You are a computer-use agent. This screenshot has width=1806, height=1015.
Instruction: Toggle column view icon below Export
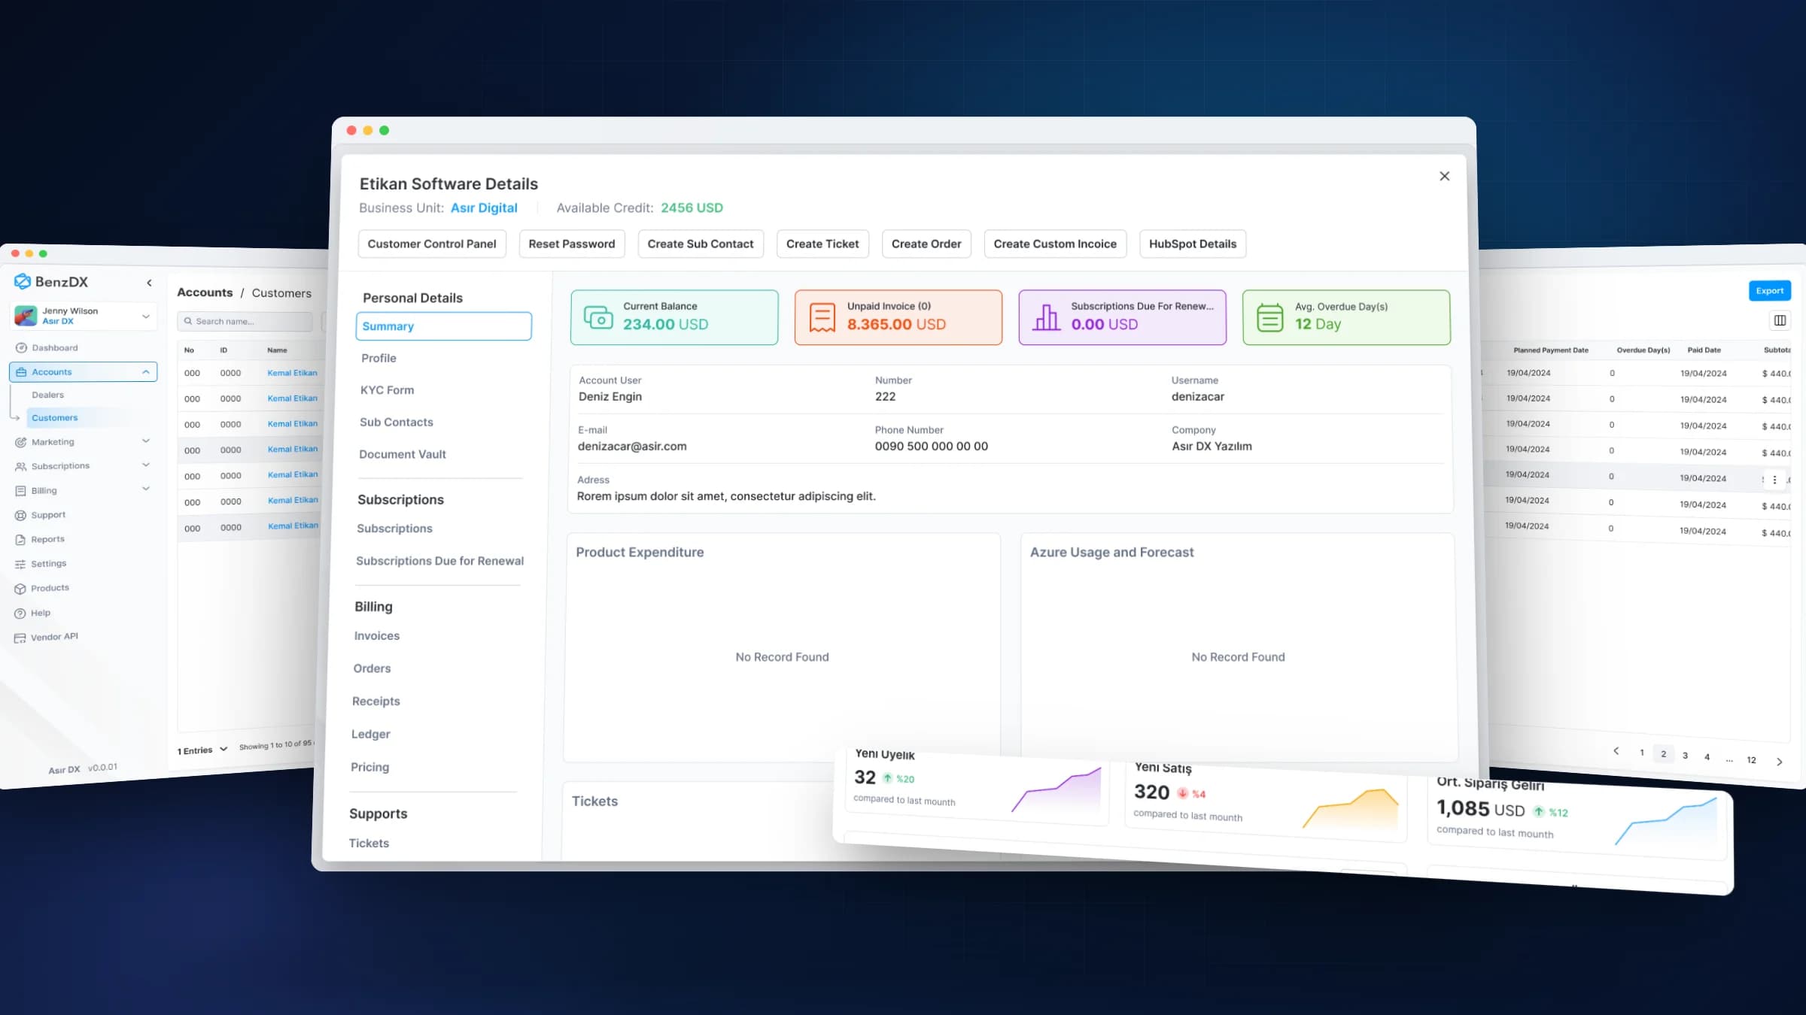pyautogui.click(x=1780, y=320)
